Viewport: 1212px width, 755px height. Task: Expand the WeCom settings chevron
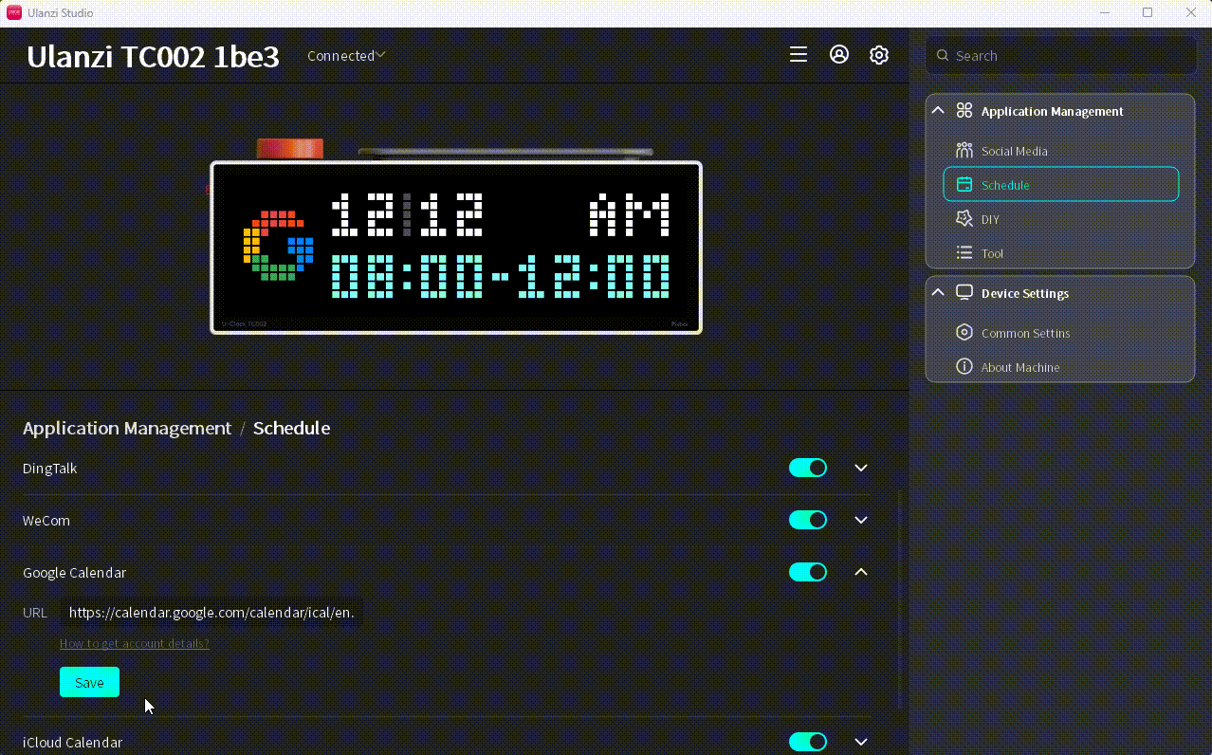pos(861,520)
